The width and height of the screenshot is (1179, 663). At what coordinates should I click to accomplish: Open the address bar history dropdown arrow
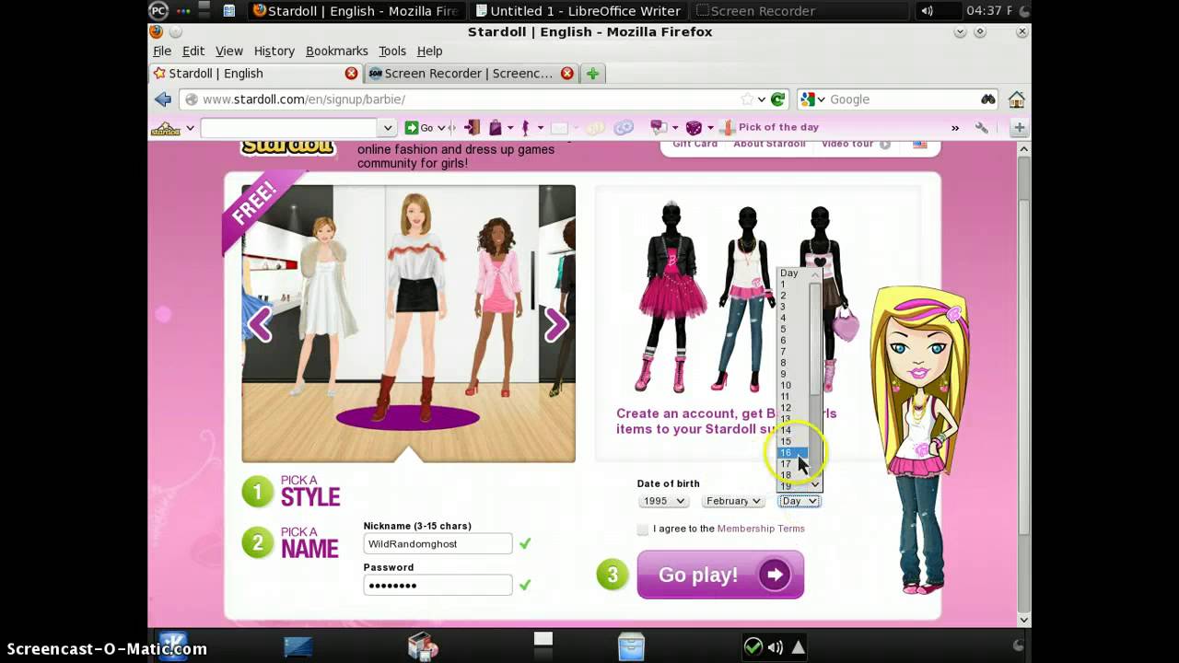click(761, 99)
